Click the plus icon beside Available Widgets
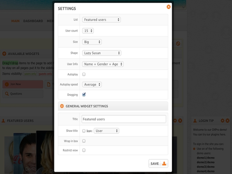 pyautogui.click(x=4, y=54)
